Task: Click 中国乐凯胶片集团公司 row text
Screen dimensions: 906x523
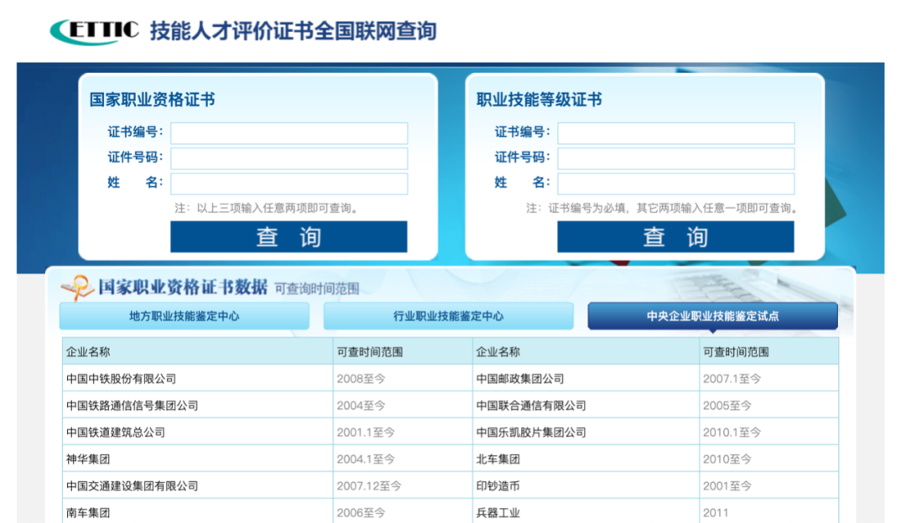Action: point(531,432)
